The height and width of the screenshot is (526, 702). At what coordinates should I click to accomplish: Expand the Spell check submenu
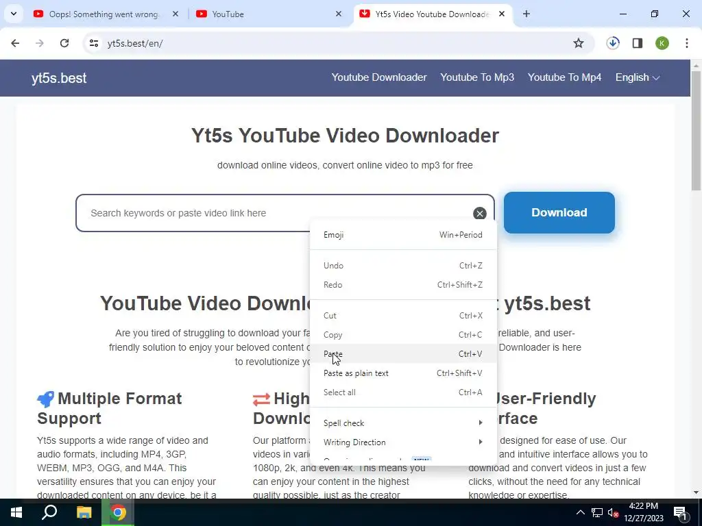click(x=403, y=423)
